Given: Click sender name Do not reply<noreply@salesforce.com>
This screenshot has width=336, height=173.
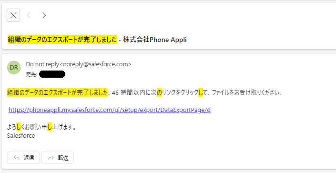Looking at the screenshot, I should click(x=79, y=64).
